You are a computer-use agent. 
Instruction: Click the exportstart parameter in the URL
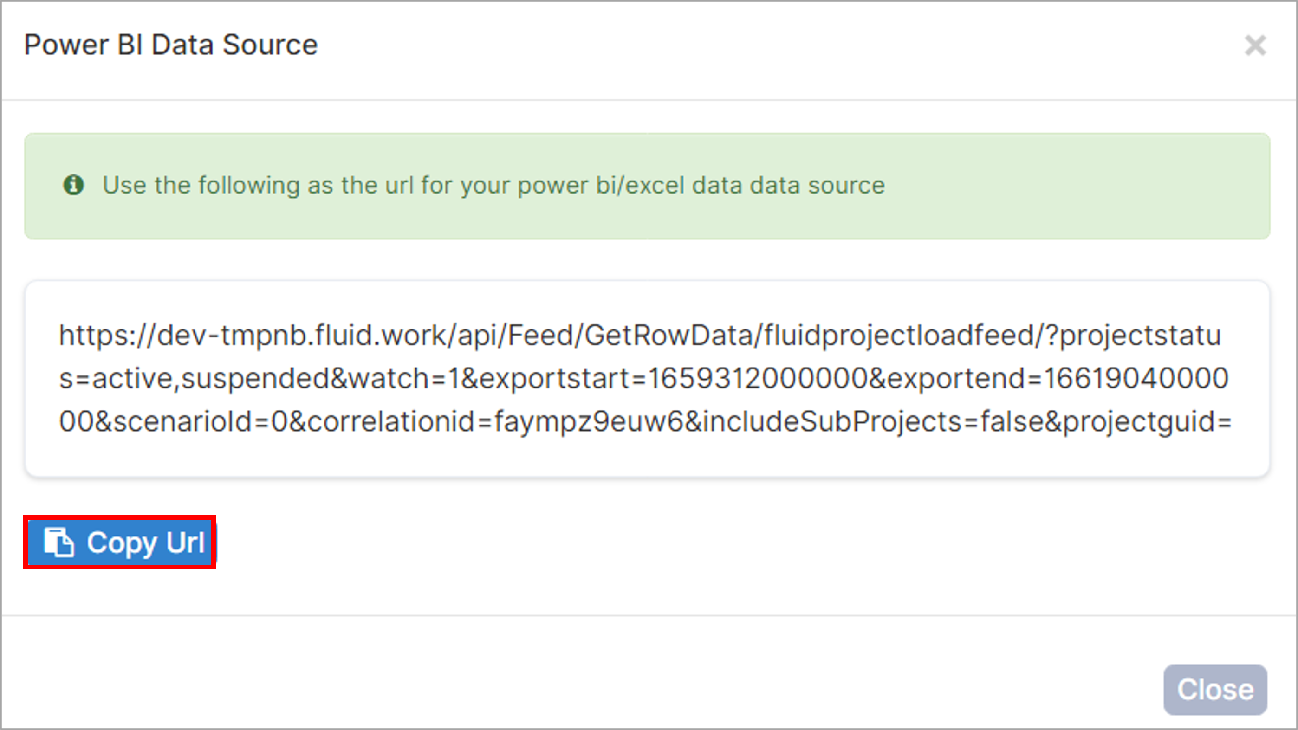coord(679,379)
